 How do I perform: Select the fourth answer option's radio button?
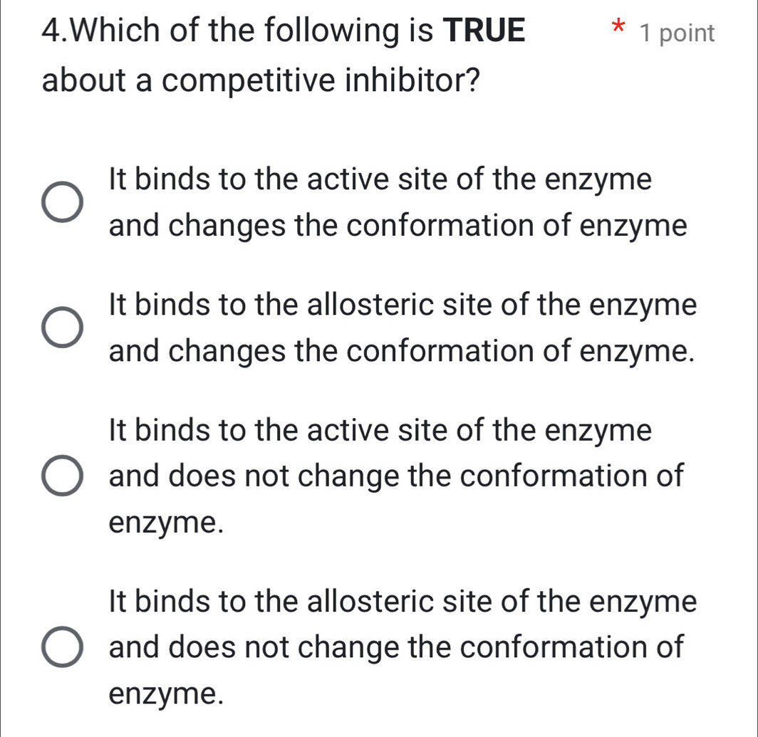(61, 647)
